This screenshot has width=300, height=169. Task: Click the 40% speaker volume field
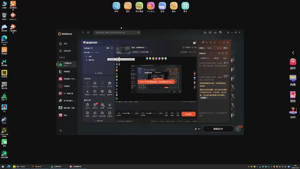(160, 113)
